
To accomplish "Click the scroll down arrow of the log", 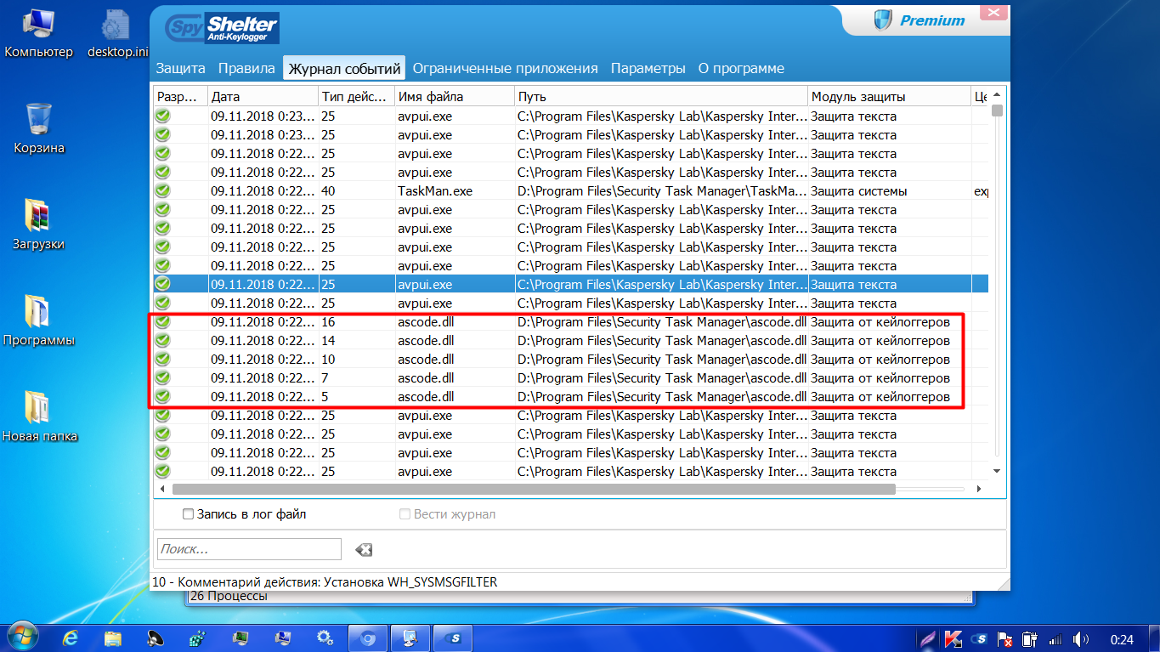I will coord(998,469).
